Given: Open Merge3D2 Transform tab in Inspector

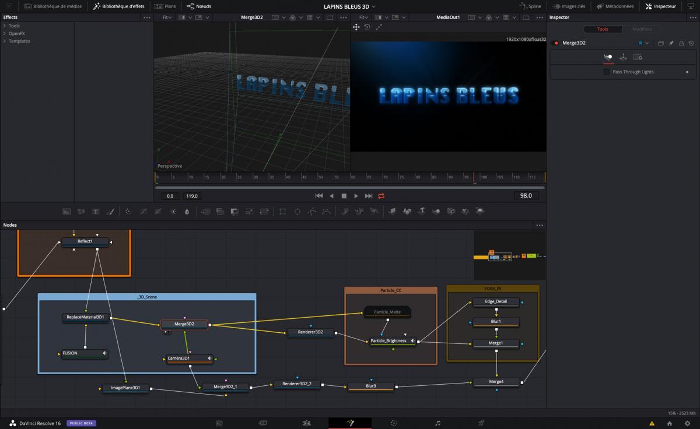Looking at the screenshot, I should pyautogui.click(x=623, y=57).
